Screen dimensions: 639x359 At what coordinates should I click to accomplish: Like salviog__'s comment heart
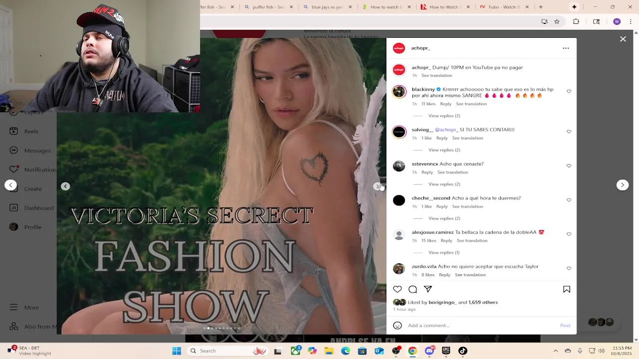(569, 132)
